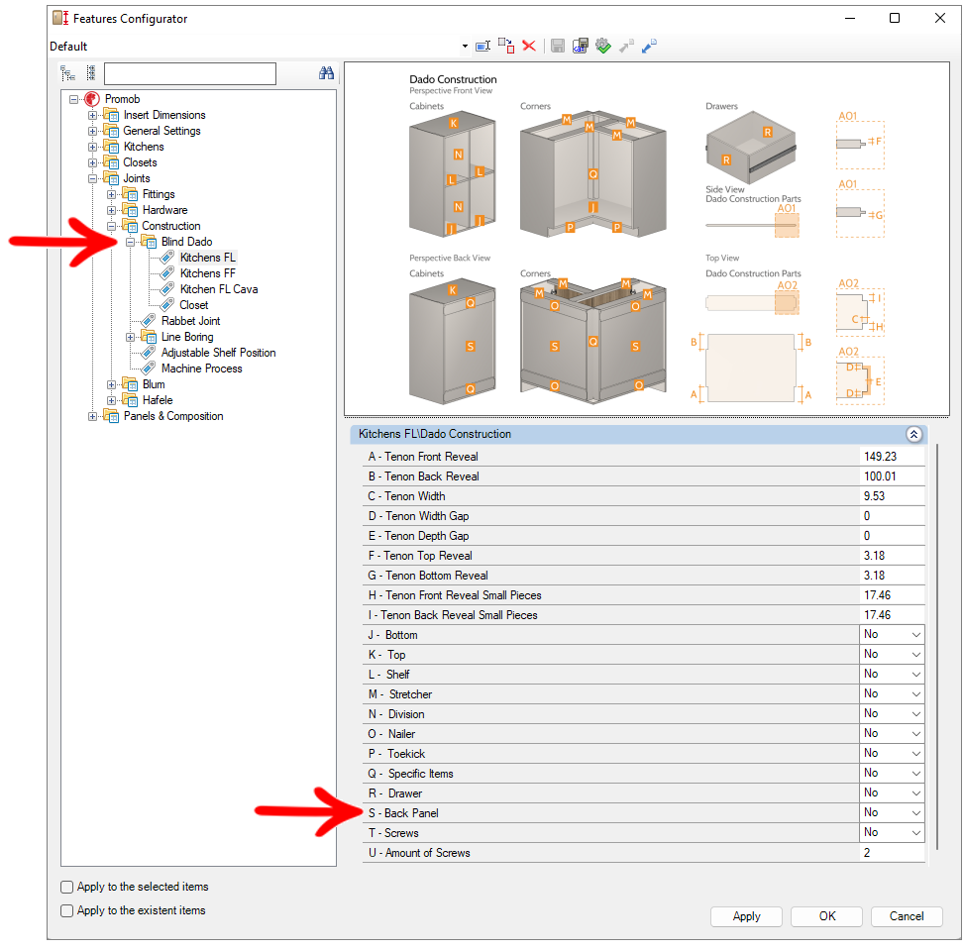Click the Dado Construction diagram image
The height and width of the screenshot is (951, 964).
647,239
